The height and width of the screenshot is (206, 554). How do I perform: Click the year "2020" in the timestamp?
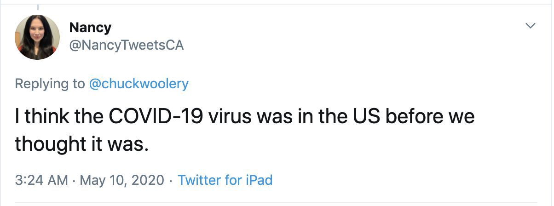coord(147,180)
